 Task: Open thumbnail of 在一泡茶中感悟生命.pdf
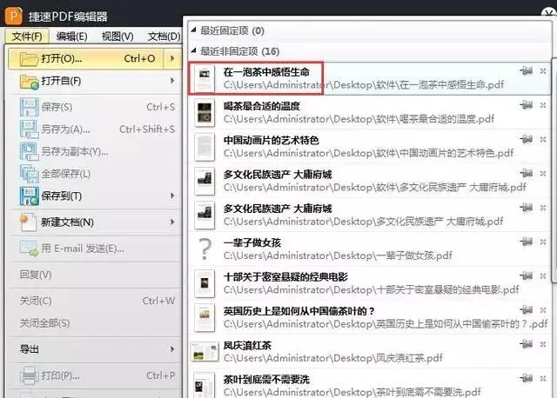tap(205, 78)
